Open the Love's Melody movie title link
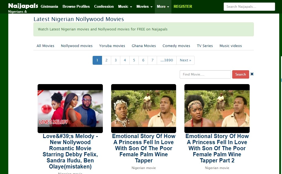The image size is (282, 174). click(70, 151)
